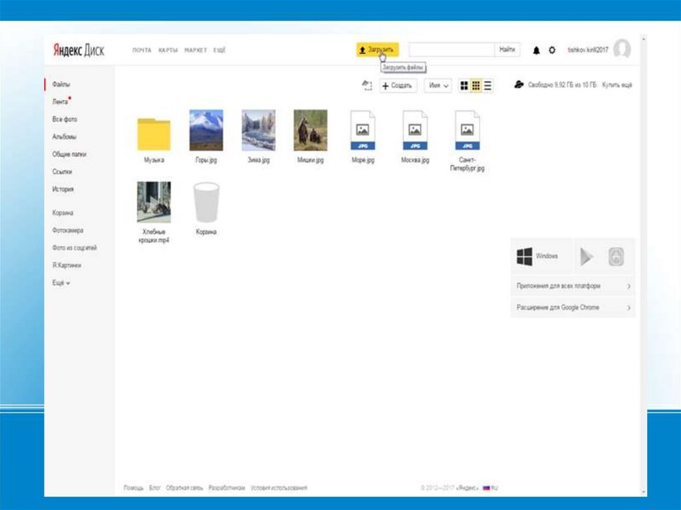Click the Яндекс Диск logo
This screenshot has width=681, height=510.
78,50
